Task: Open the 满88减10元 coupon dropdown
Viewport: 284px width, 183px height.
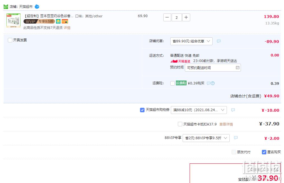Action: click(x=199, y=110)
